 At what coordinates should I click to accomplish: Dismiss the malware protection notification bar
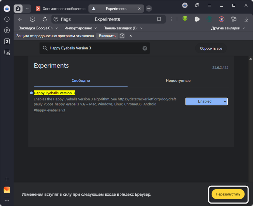(x=131, y=36)
